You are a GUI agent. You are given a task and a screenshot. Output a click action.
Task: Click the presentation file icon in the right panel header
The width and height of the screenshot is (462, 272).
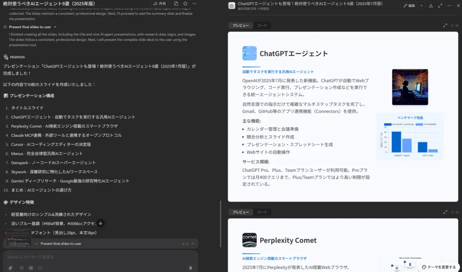pos(232,5)
